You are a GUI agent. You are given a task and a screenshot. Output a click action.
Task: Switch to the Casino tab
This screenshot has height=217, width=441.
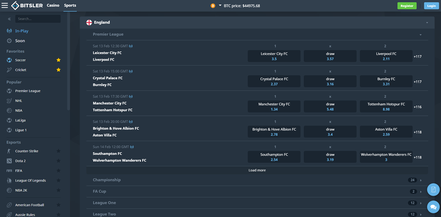pos(53,5)
